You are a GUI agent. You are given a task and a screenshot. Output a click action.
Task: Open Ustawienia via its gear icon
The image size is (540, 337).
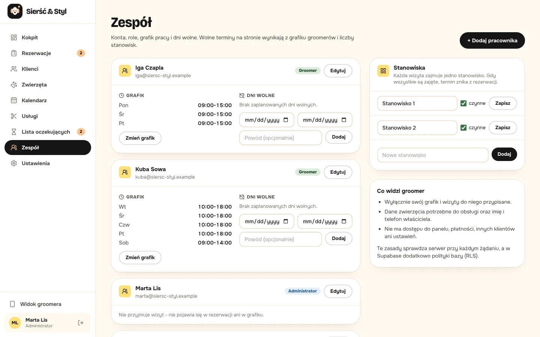14,163
